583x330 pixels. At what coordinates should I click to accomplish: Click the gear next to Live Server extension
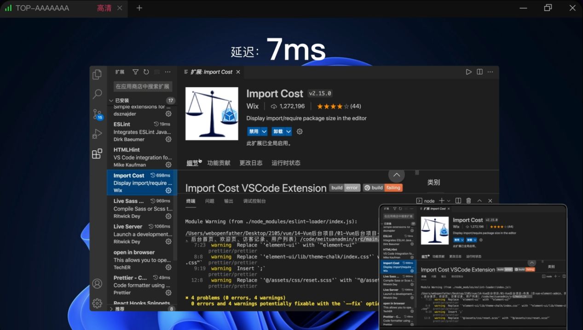pos(168,242)
